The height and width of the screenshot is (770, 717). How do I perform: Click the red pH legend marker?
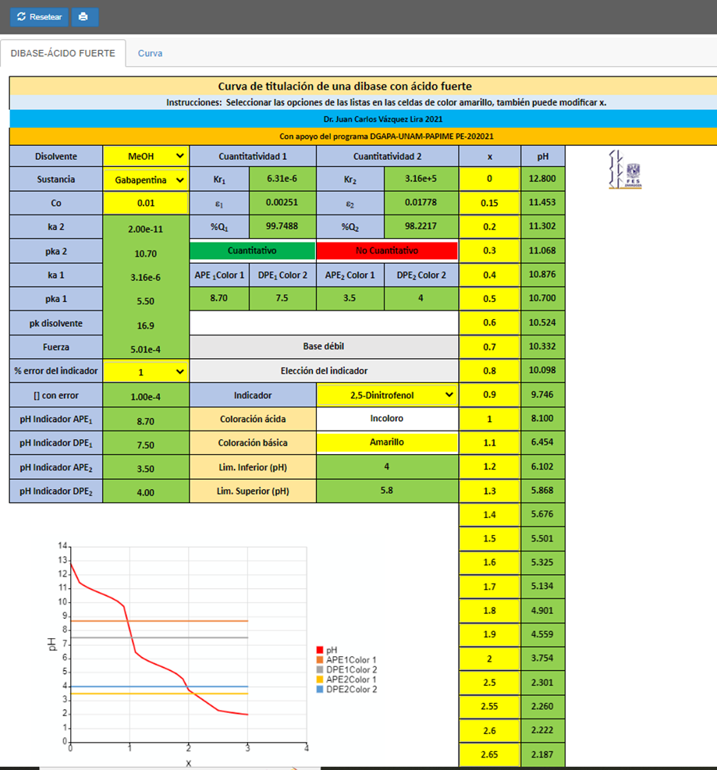click(x=320, y=649)
